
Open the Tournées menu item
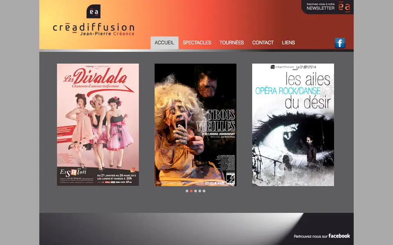(231, 43)
